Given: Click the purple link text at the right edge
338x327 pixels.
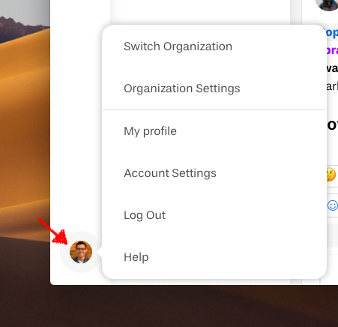Looking at the screenshot, I should 333,50.
